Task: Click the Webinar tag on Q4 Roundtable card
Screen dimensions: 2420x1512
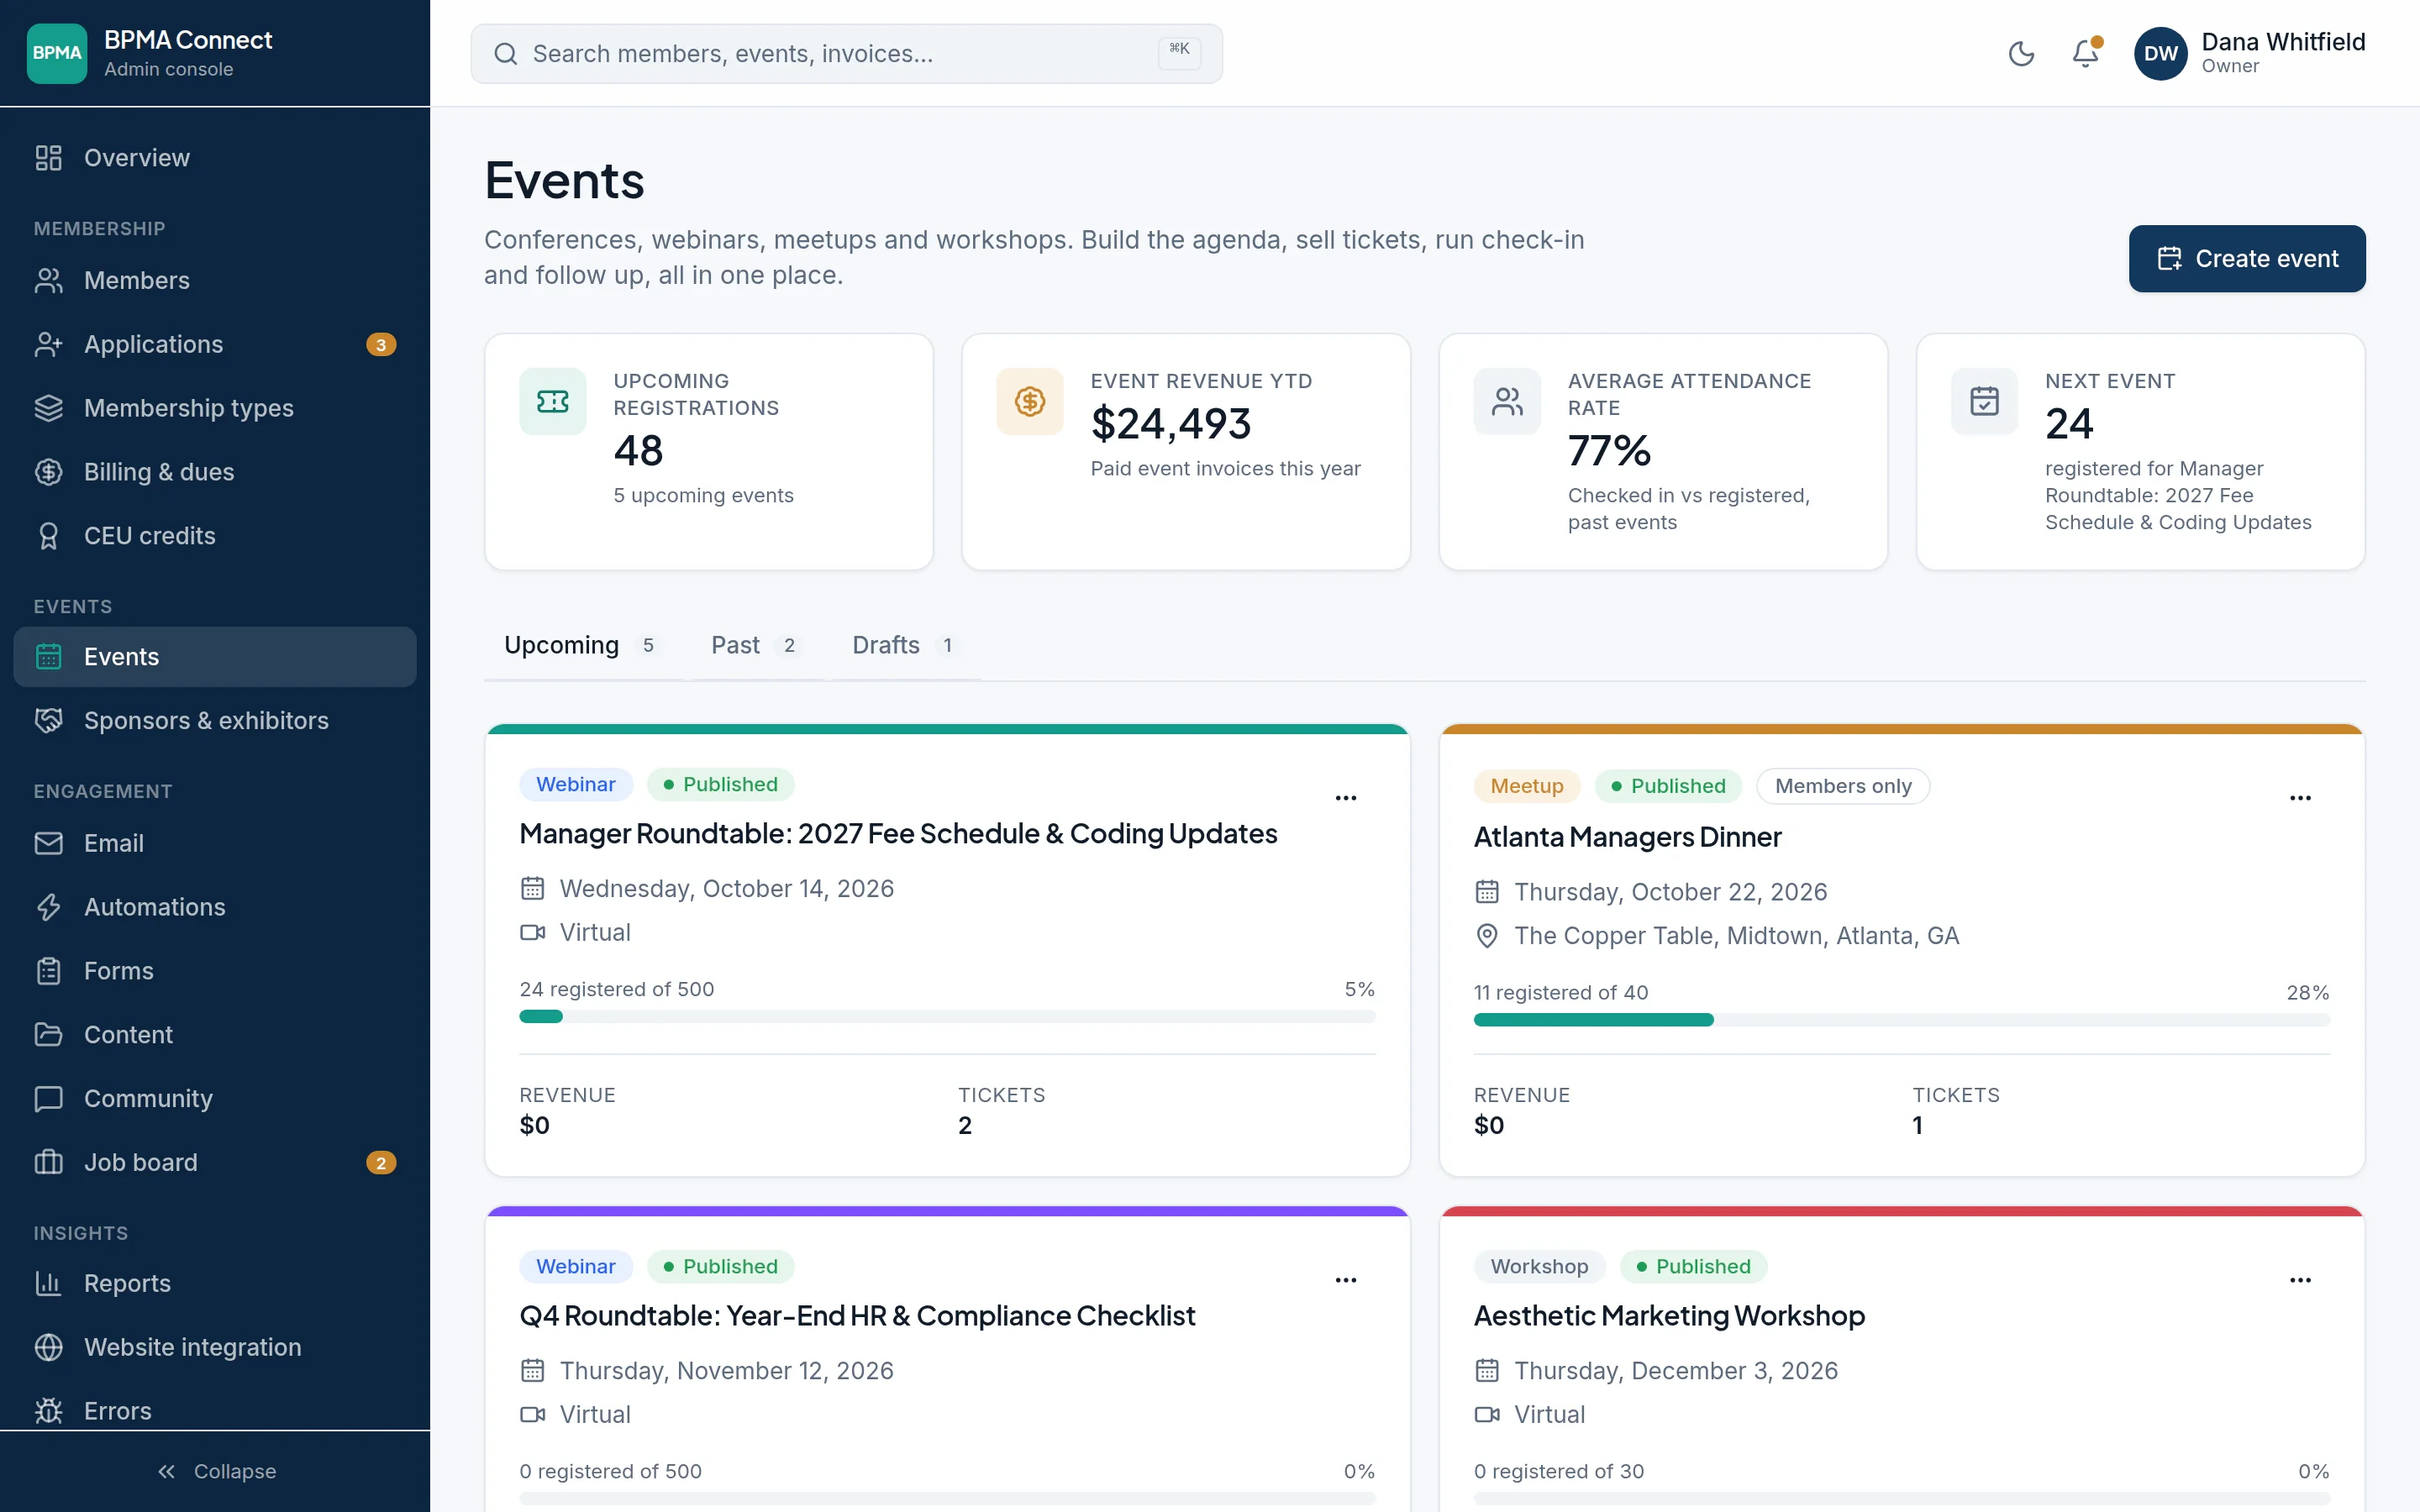Action: [x=575, y=1267]
